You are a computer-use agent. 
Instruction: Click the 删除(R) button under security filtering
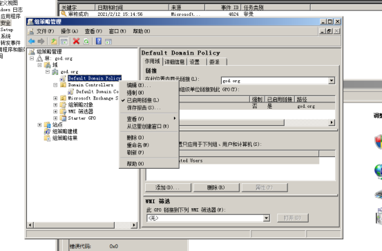(x=216, y=187)
